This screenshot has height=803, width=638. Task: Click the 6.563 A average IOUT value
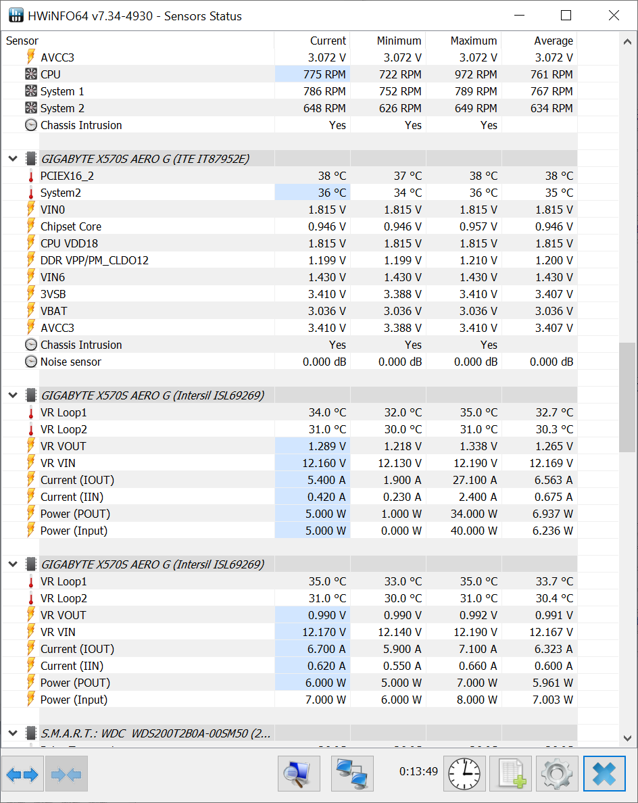554,480
